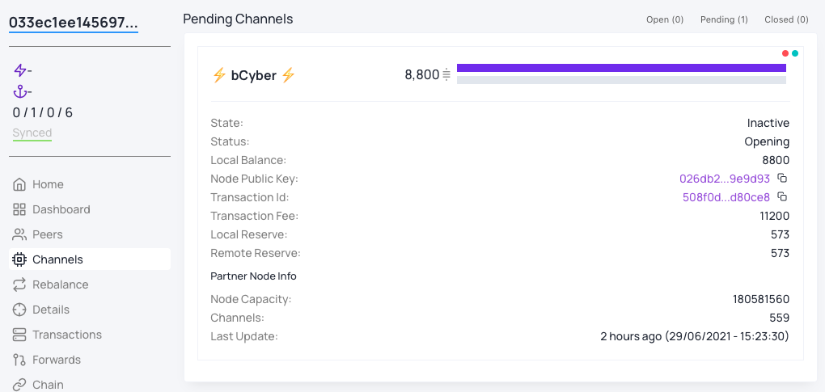Viewport: 825px width, 392px height.
Task: Select the Channels sidebar item
Action: pyautogui.click(x=90, y=259)
